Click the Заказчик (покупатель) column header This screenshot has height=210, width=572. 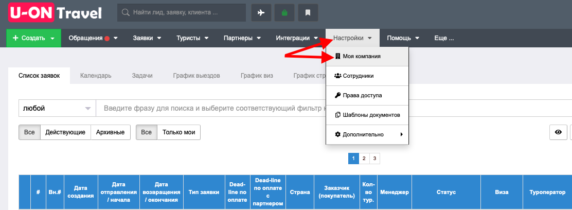(x=337, y=192)
